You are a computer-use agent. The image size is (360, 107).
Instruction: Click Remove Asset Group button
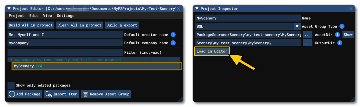click(x=106, y=94)
